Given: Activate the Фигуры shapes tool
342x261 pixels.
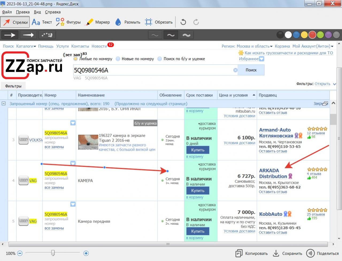Looking at the screenshot, I should (68, 22).
